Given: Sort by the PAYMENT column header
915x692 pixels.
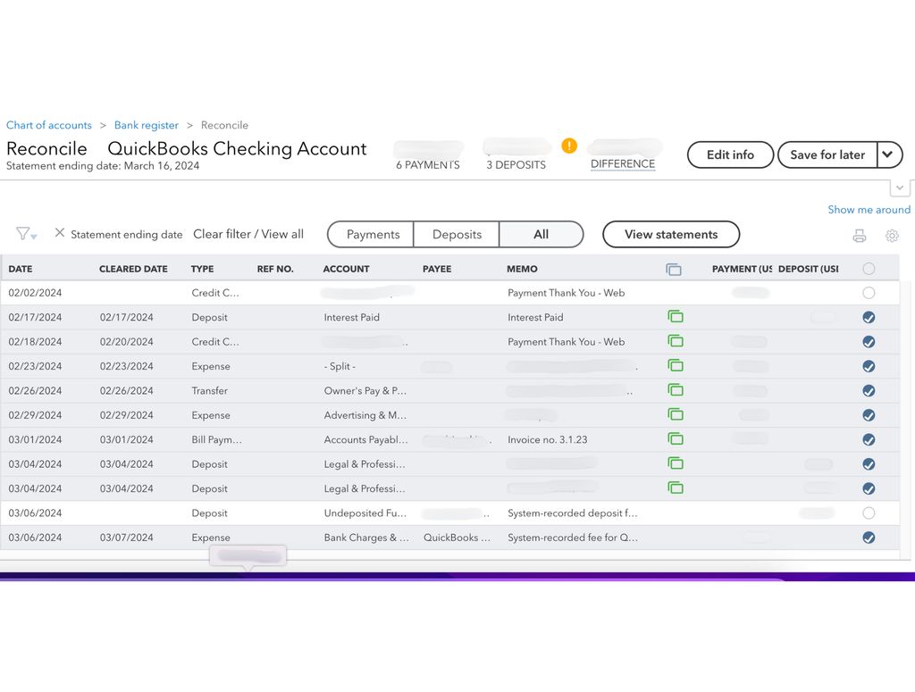Looking at the screenshot, I should click(742, 269).
